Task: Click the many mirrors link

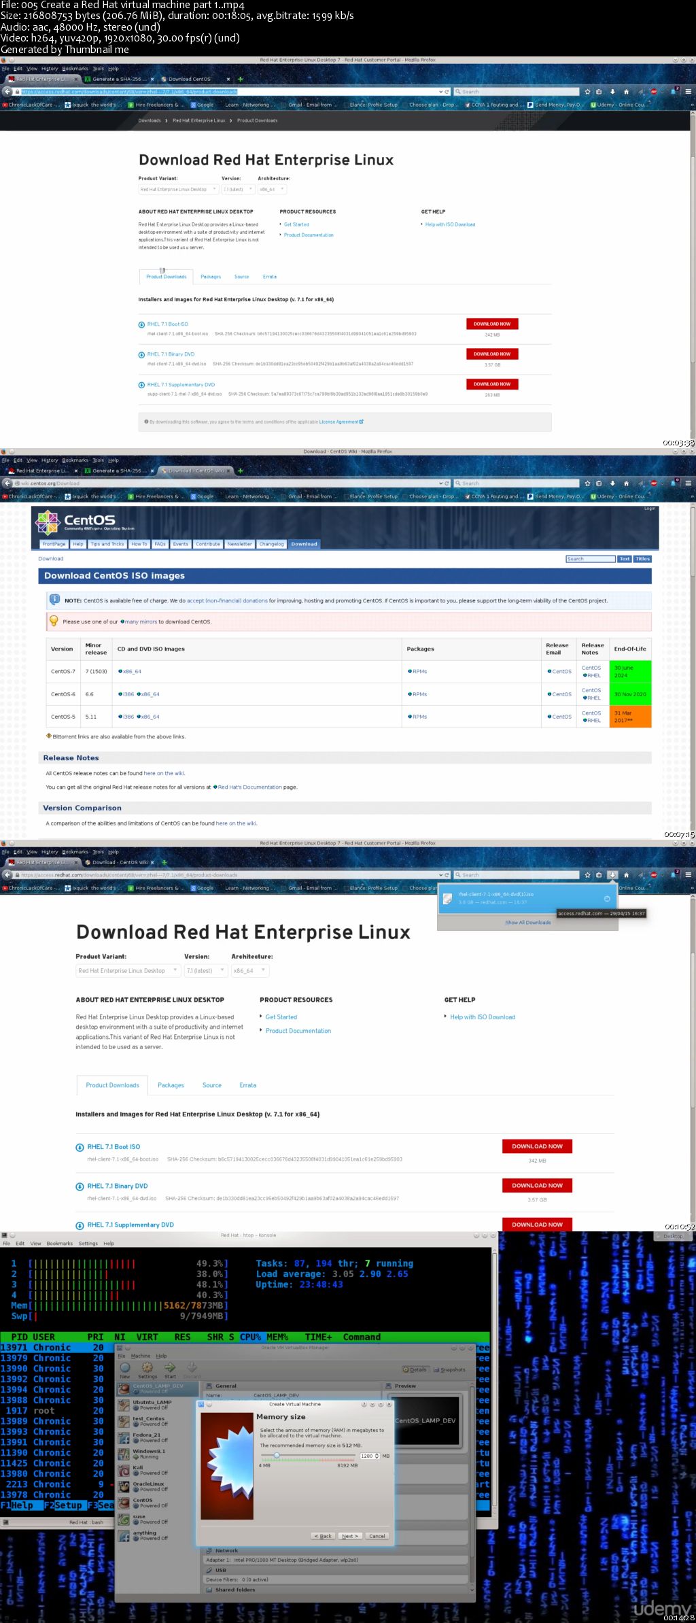Action: coord(141,621)
